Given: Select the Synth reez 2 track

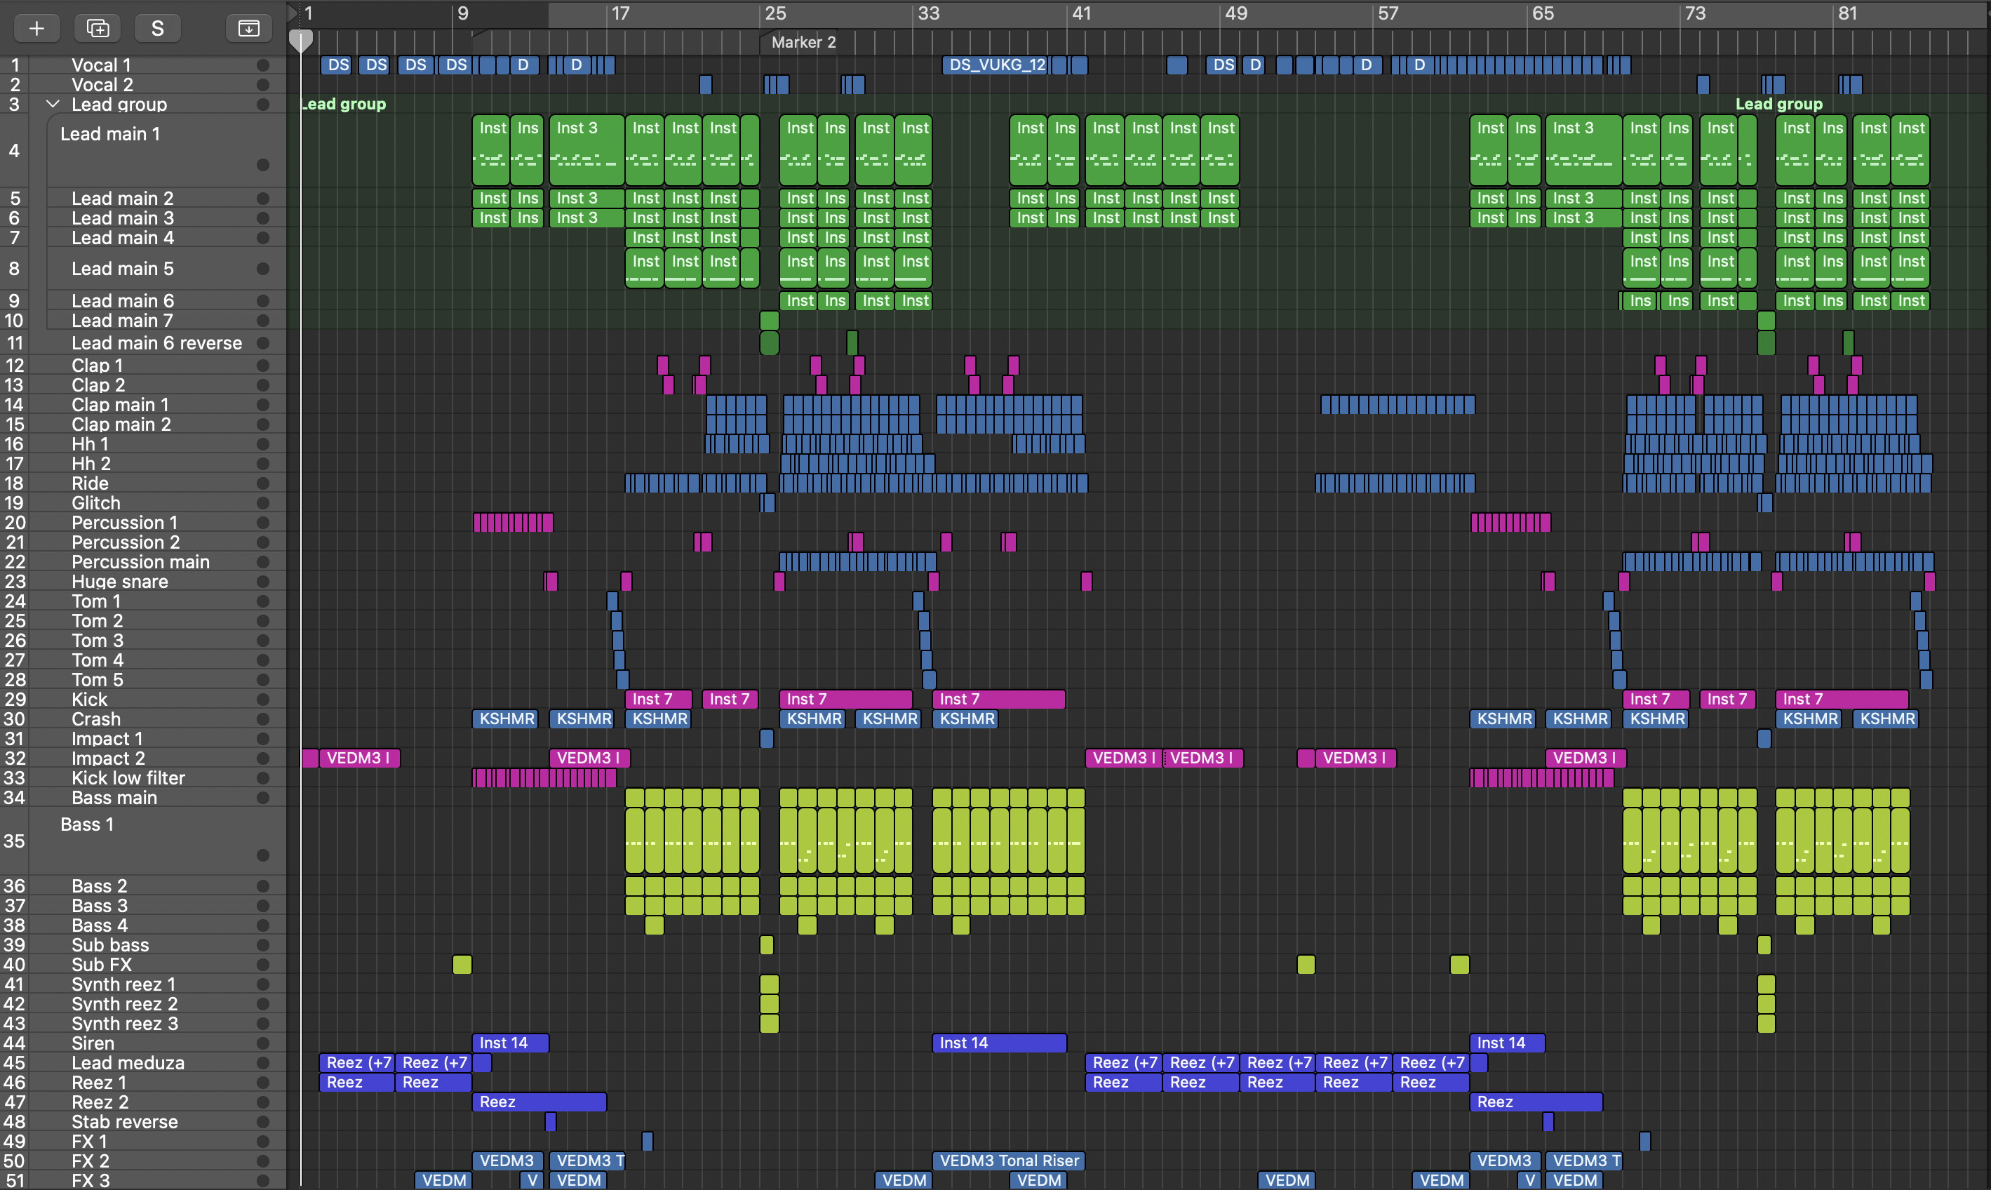Looking at the screenshot, I should coord(124,1004).
